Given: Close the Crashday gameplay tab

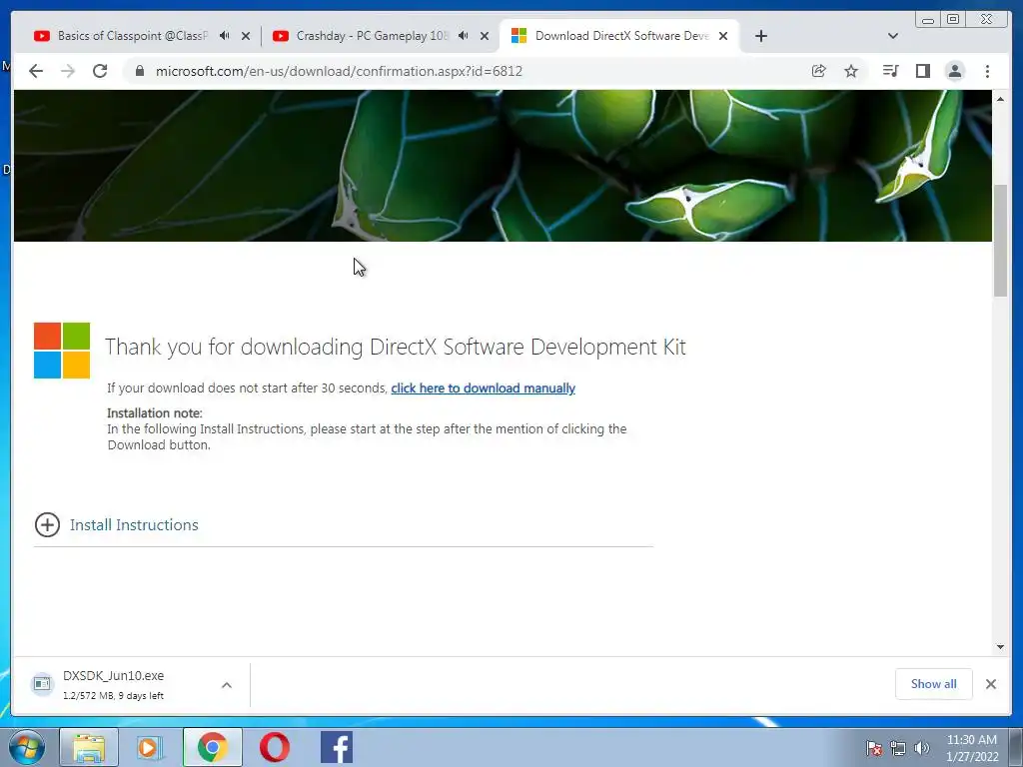Looking at the screenshot, I should click(485, 36).
